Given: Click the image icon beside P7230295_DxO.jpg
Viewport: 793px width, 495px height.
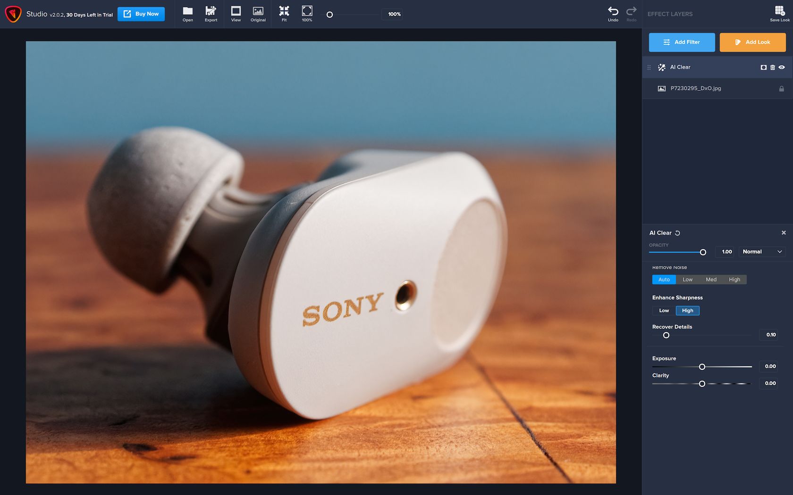Looking at the screenshot, I should click(662, 89).
